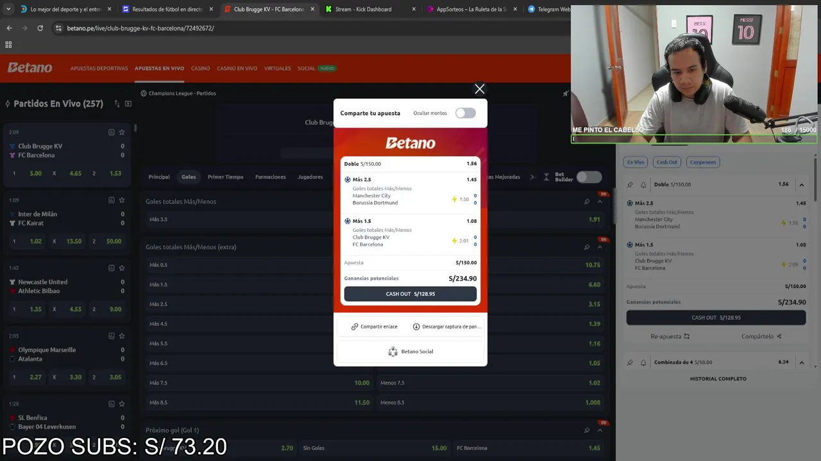Screen dimensions: 821x461
Task: Select the Principal market tab
Action: pyautogui.click(x=159, y=177)
